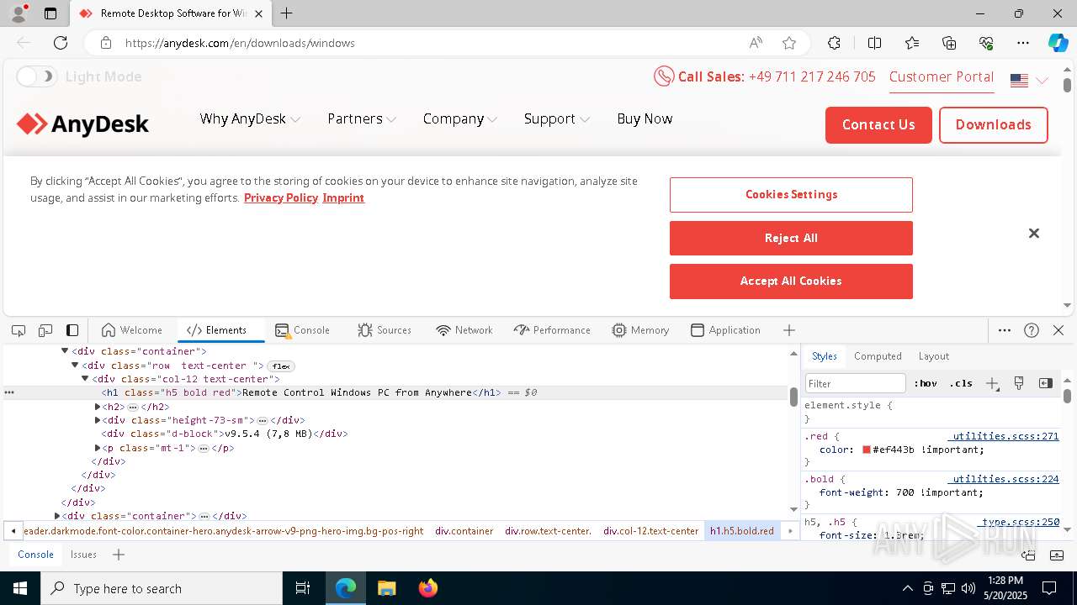
Task: Collapse the div class row text-center node
Action: [75, 366]
